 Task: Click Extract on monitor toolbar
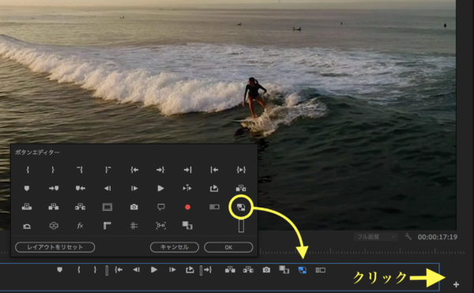248,269
